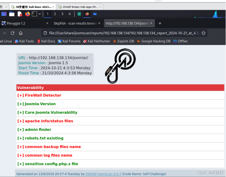226x177 pixels.
Task: Click the JoomScan logo image
Action: pos(121,66)
